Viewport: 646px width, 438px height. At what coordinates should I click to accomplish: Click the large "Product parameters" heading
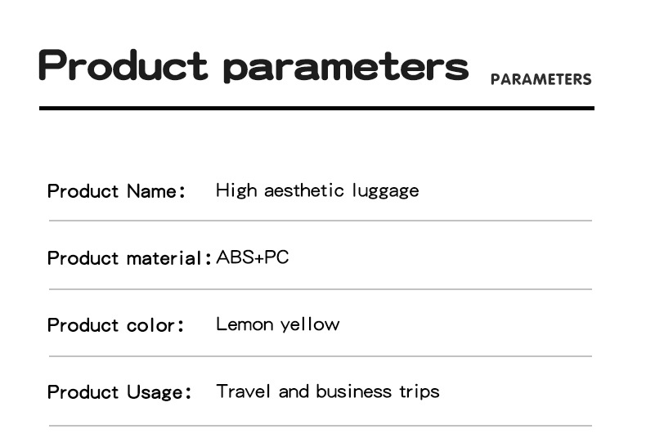pos(253,65)
